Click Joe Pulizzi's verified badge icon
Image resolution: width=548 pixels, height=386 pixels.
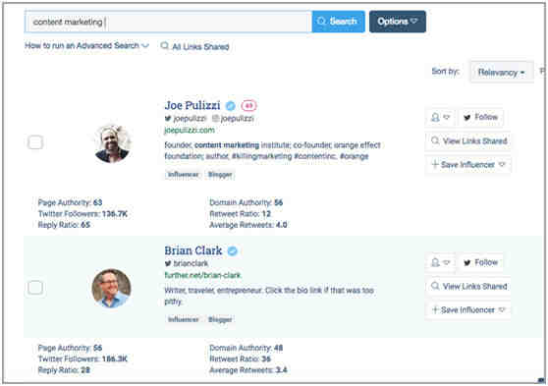click(231, 105)
